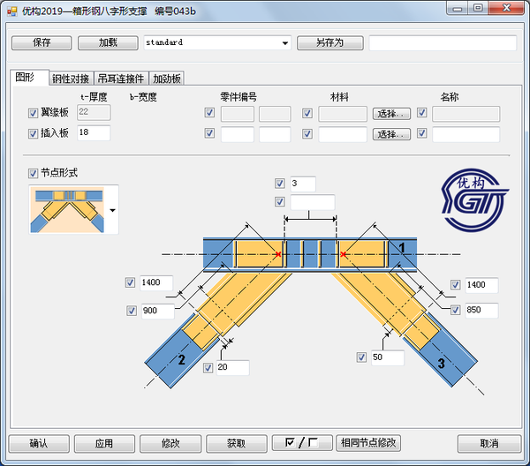Screen dimensions: 530x466
Task: Click the 保存 button
Action: (41, 42)
